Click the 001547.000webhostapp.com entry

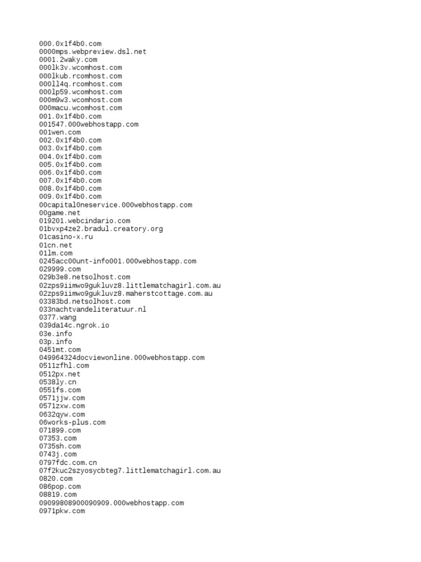89,125
